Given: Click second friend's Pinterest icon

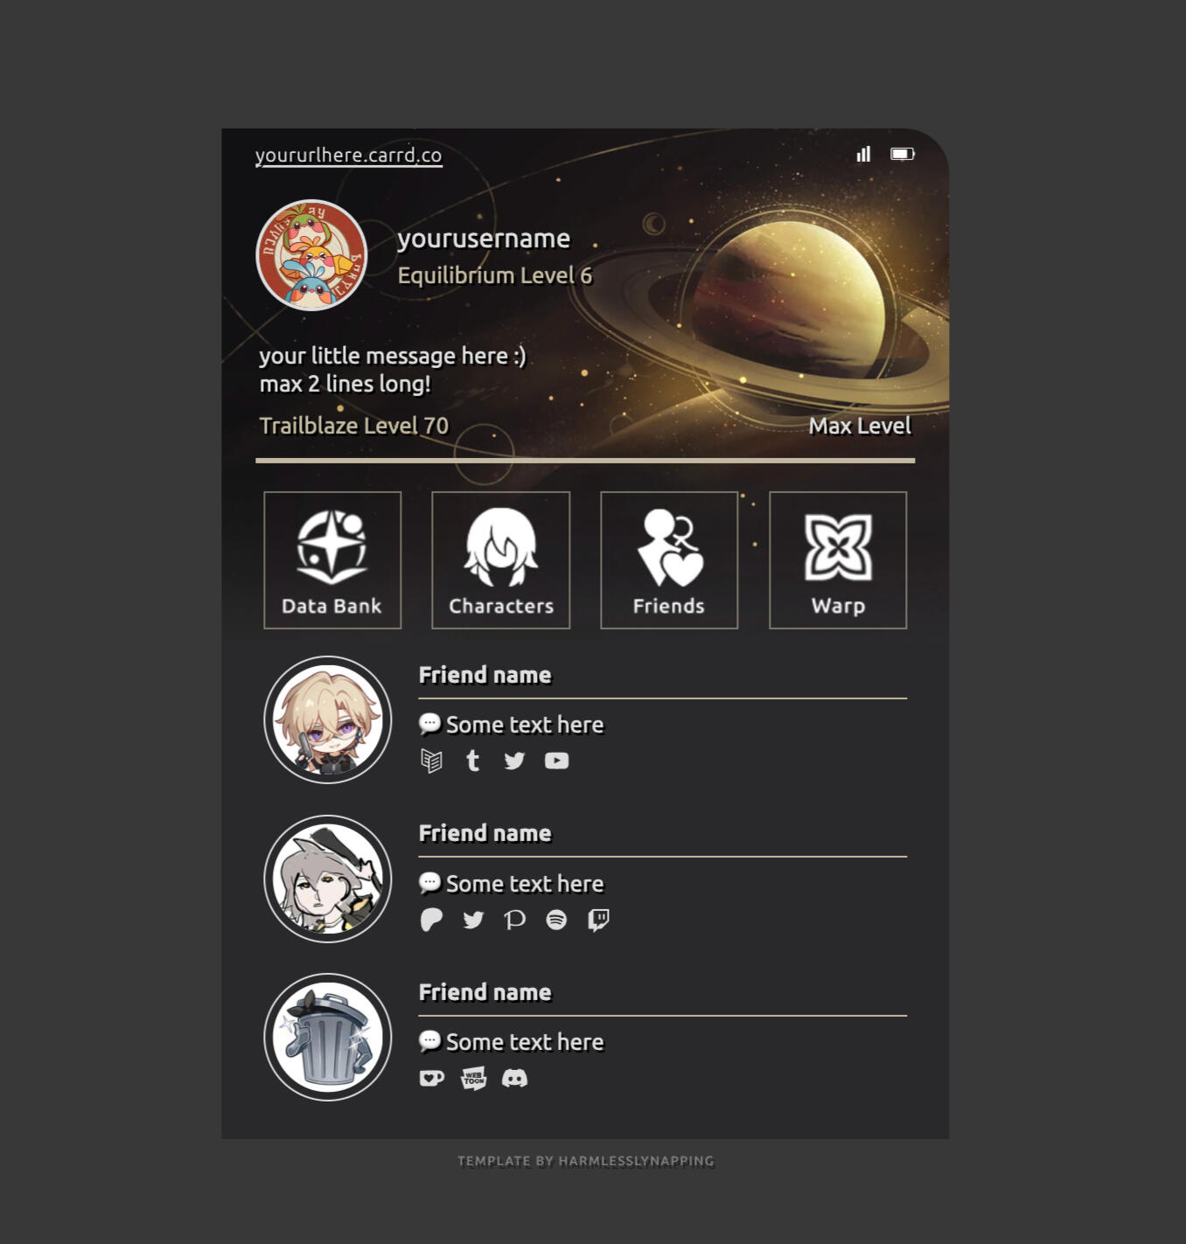Looking at the screenshot, I should point(515,920).
